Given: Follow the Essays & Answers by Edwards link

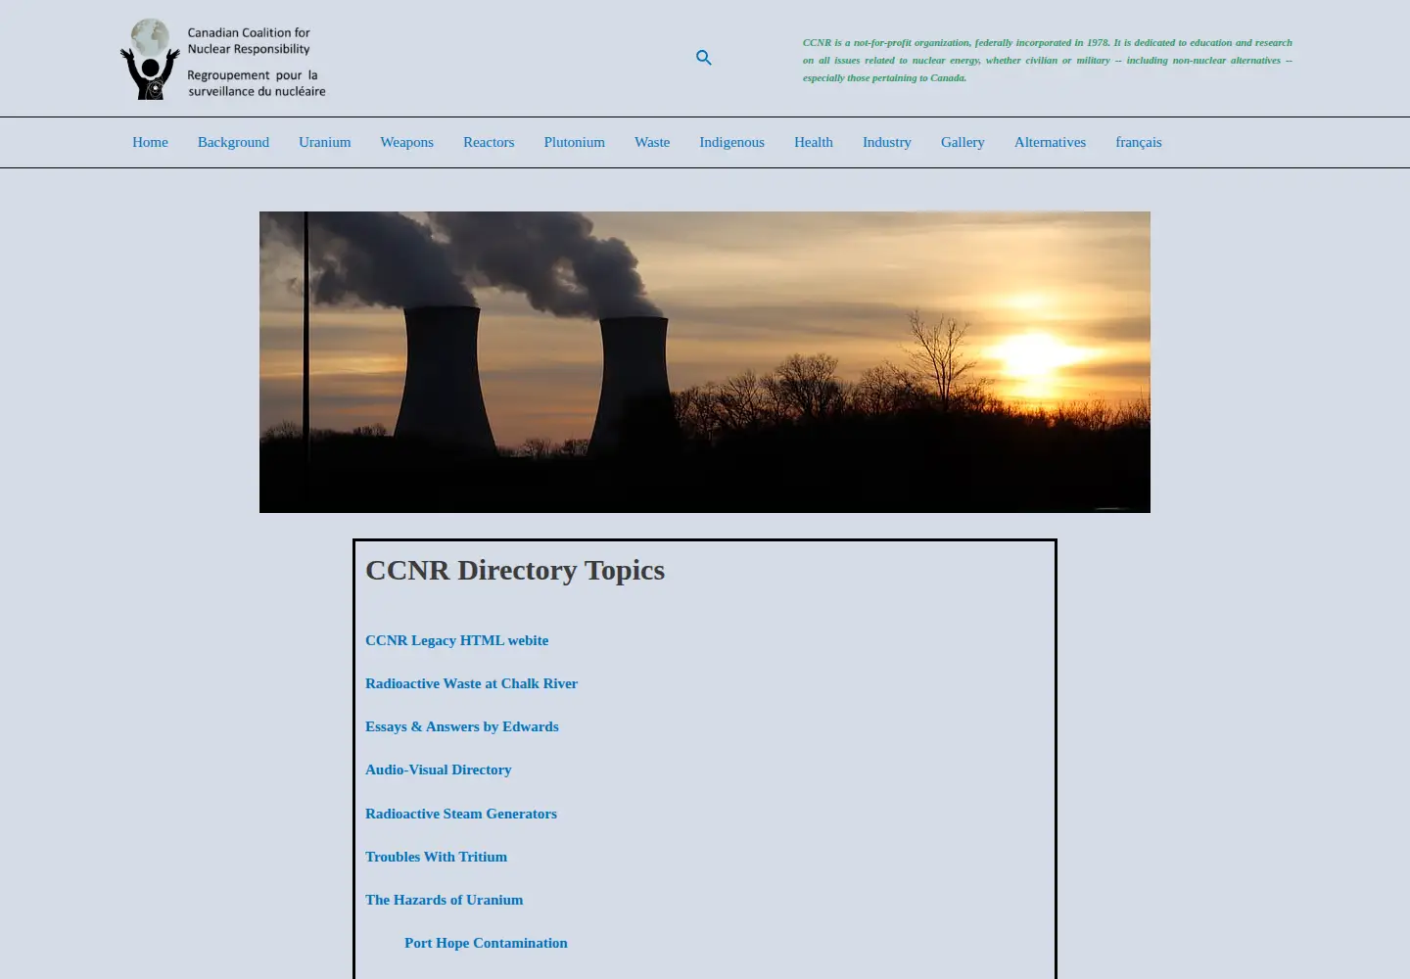Looking at the screenshot, I should pos(461,726).
